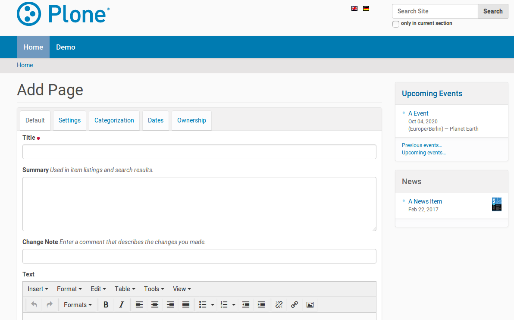514x320 pixels.
Task: Switch site language to German flag
Action: (366, 8)
